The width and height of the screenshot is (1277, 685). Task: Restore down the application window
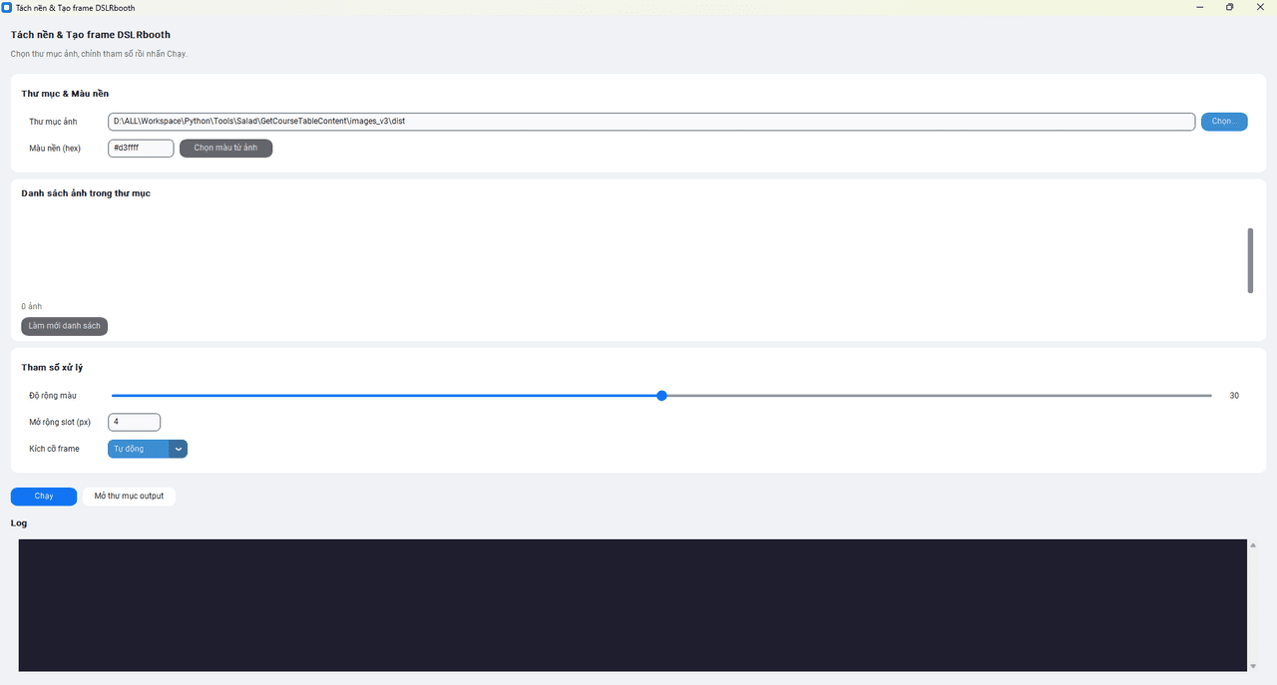[x=1229, y=7]
